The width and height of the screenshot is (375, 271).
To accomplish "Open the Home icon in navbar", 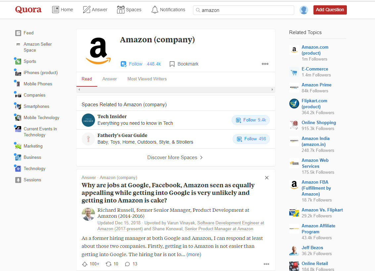I will tap(56, 10).
